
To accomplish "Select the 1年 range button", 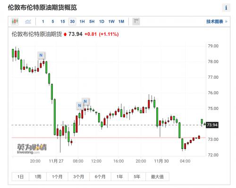I will pyautogui.click(x=120, y=177).
